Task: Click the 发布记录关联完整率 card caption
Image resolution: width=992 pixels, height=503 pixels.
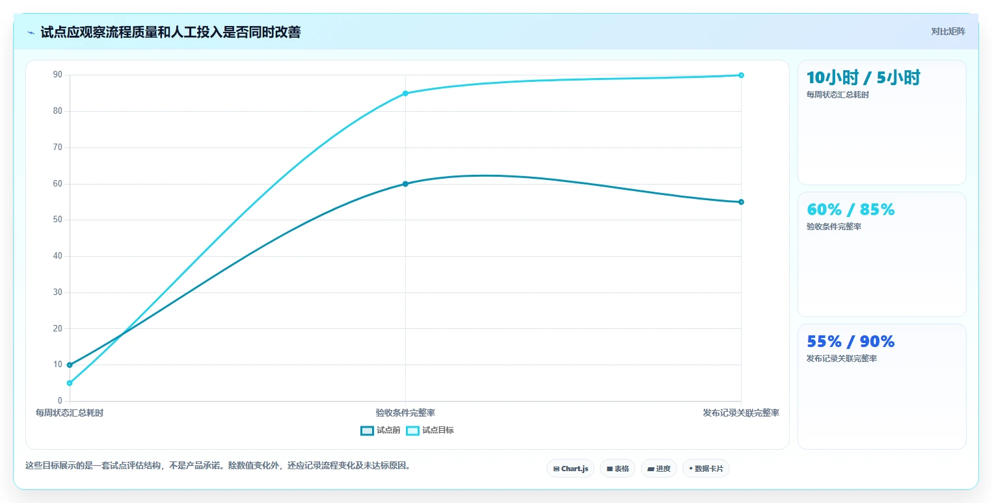Action: pos(842,359)
